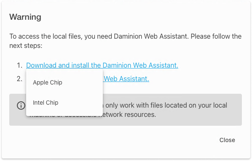
Task: Click the 'Please follow the' text in the paragraph
Action: 216,36
